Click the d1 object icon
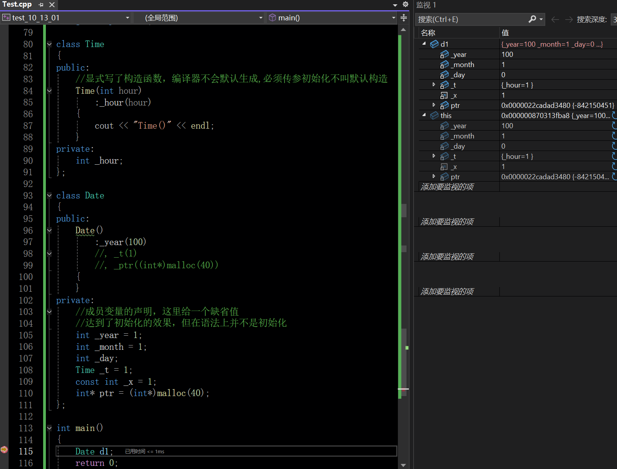Viewport: 617px width, 469px height. [x=434, y=44]
